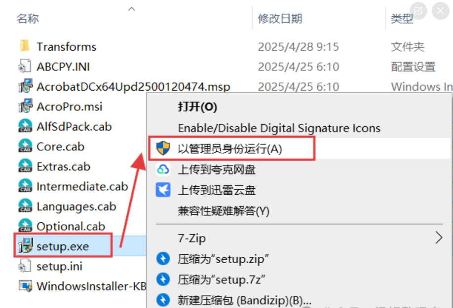This screenshot has width=453, height=308.
Task: Click the Core.cab archive icon
Action: (x=26, y=146)
